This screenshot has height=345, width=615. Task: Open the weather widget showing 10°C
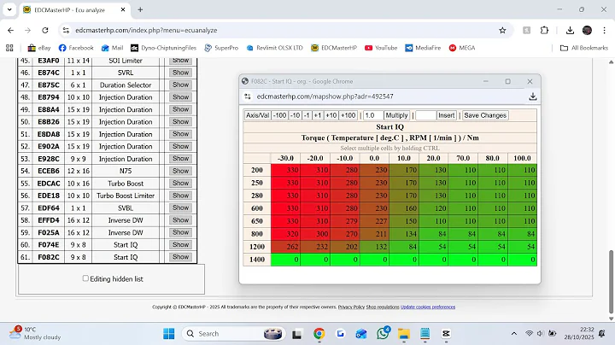(x=35, y=333)
